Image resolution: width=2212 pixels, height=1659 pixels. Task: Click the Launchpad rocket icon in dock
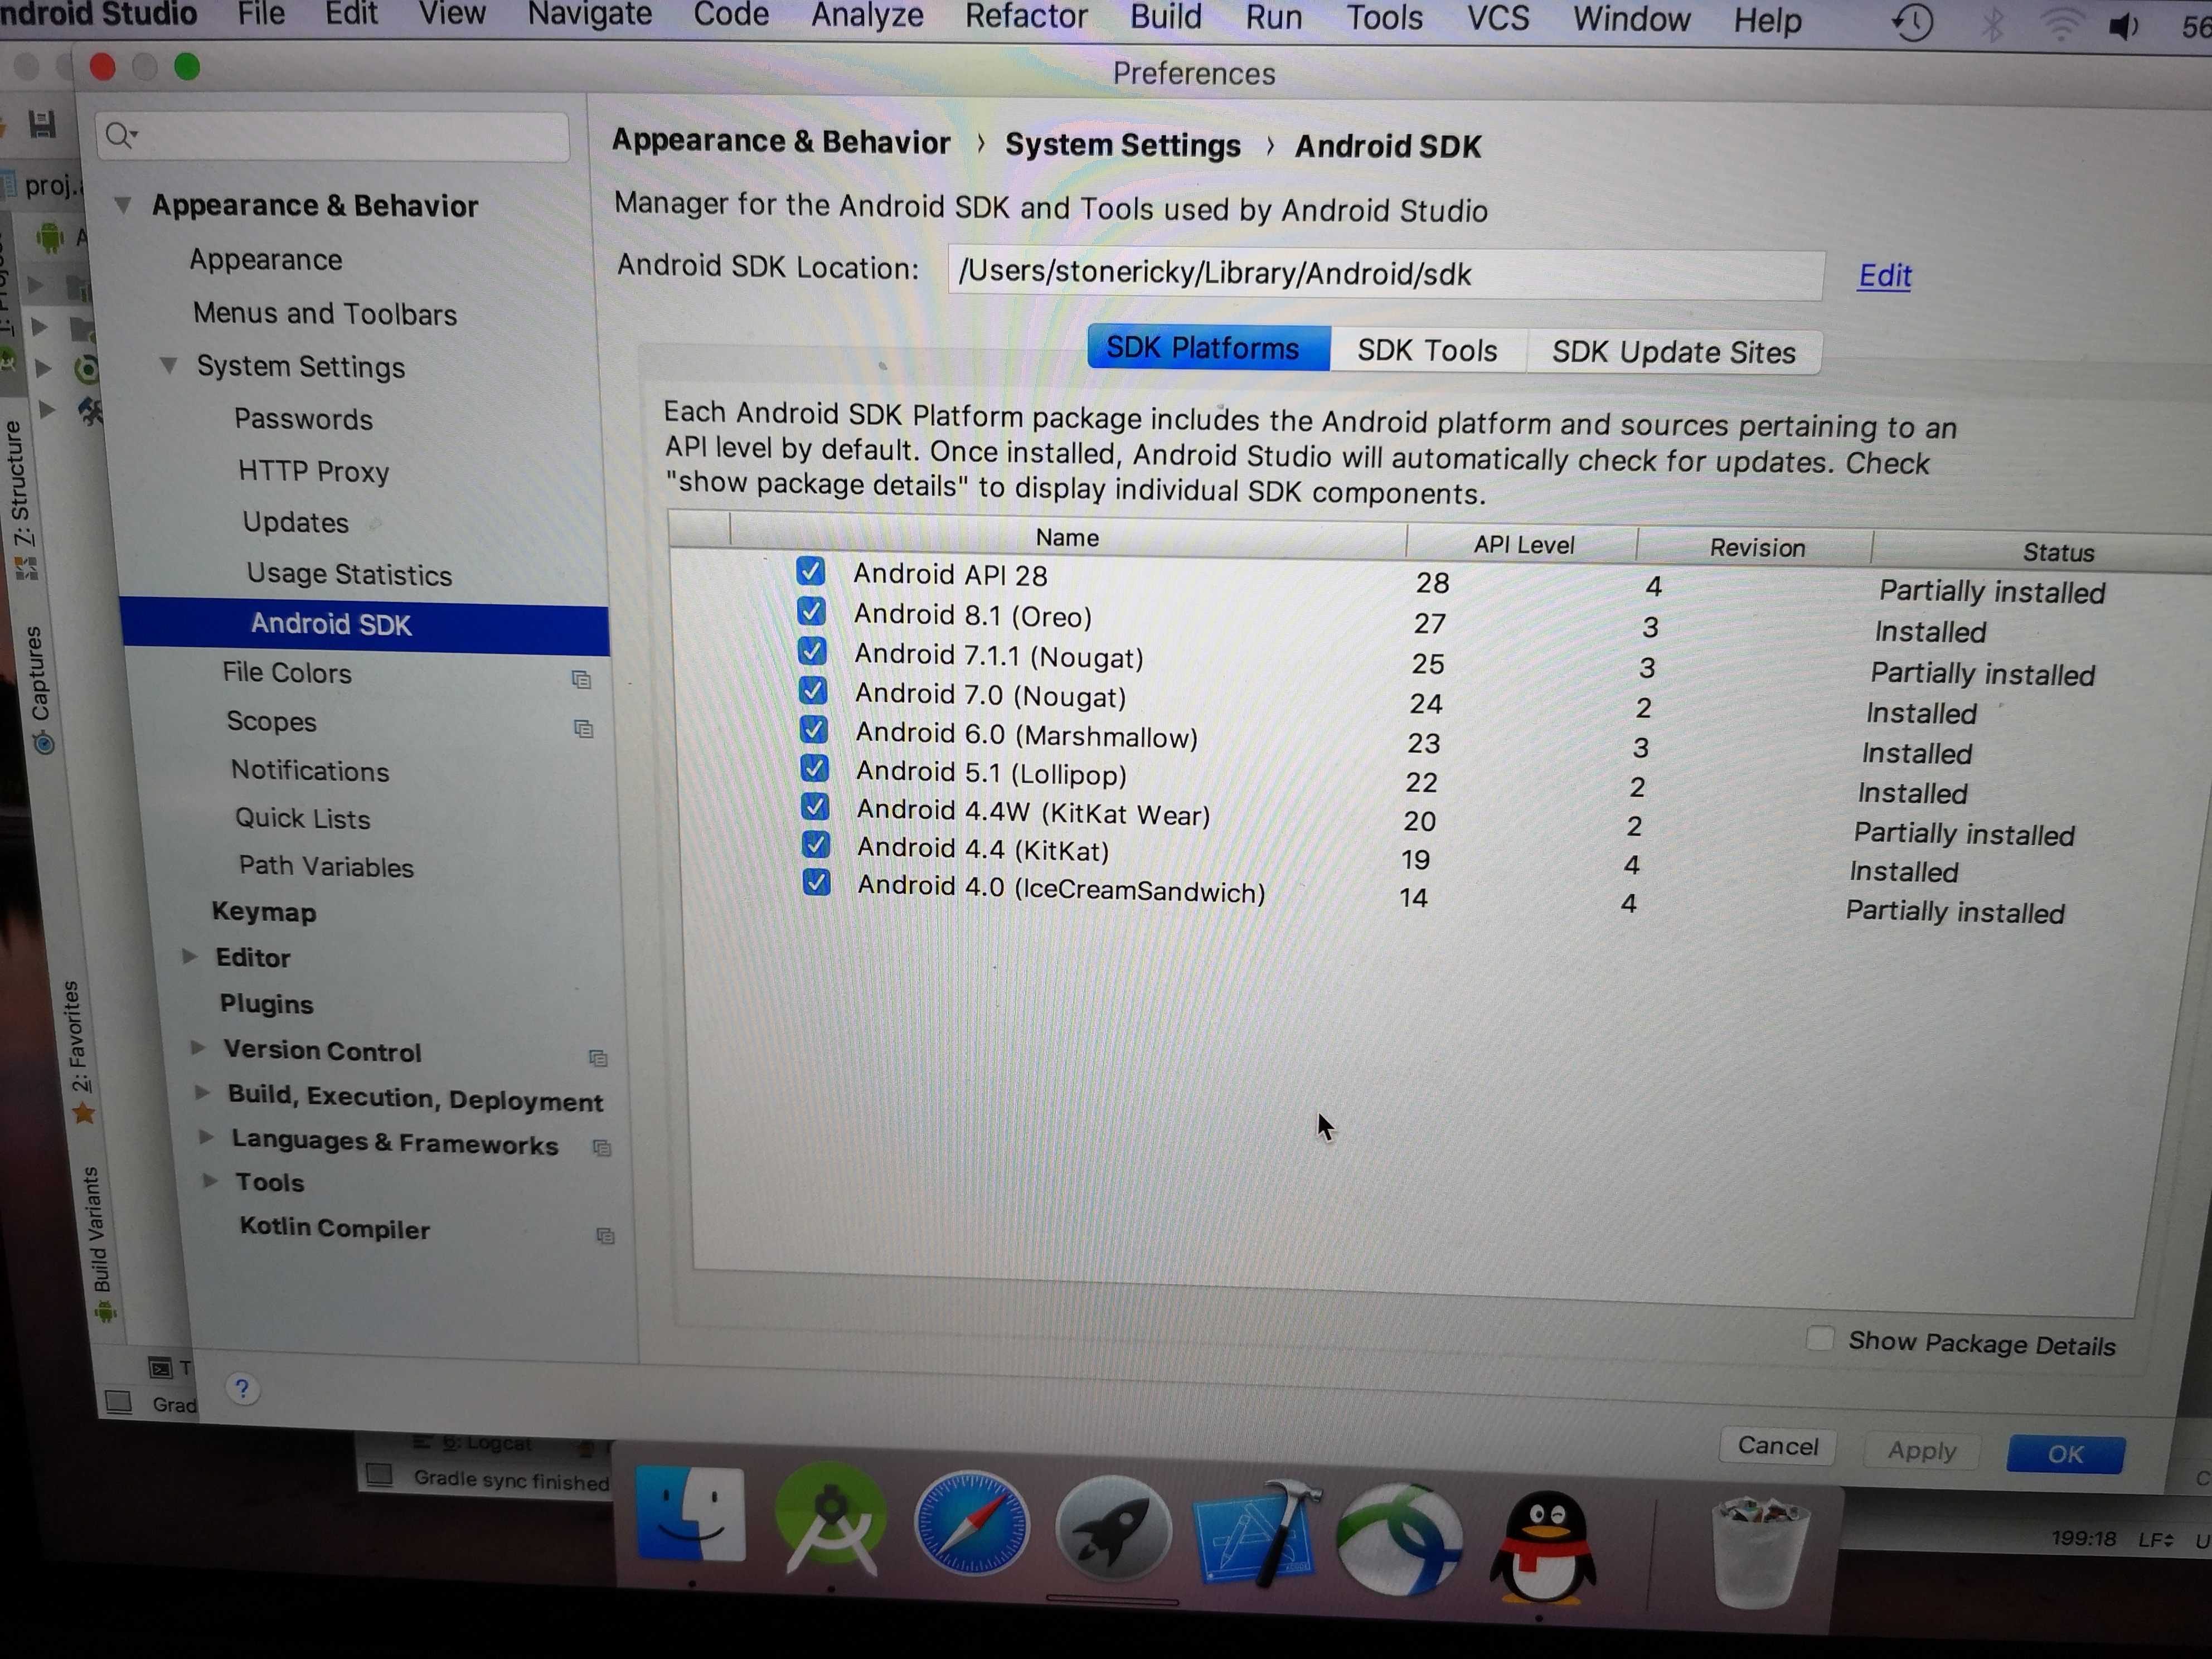point(1113,1528)
